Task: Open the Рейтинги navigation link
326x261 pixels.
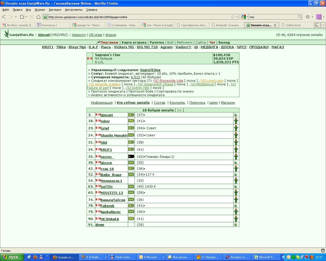Action: point(184,42)
